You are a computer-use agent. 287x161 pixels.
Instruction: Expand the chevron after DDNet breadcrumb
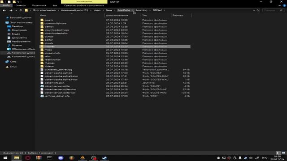click(165, 10)
